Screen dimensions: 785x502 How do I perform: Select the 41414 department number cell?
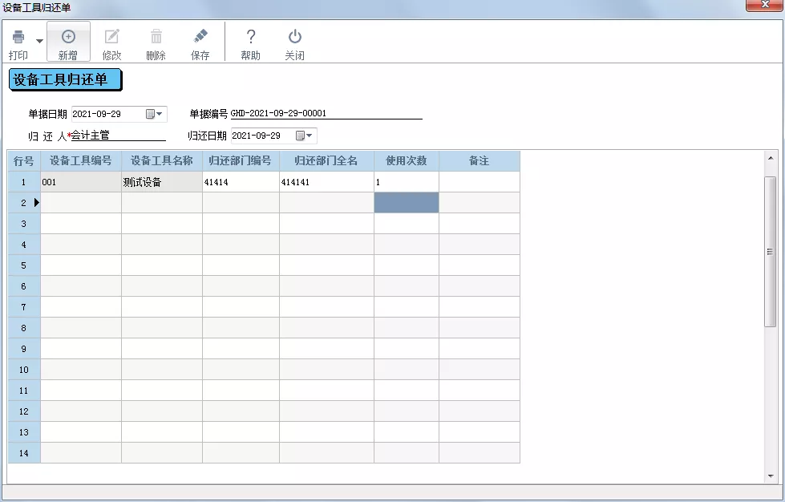[241, 182]
